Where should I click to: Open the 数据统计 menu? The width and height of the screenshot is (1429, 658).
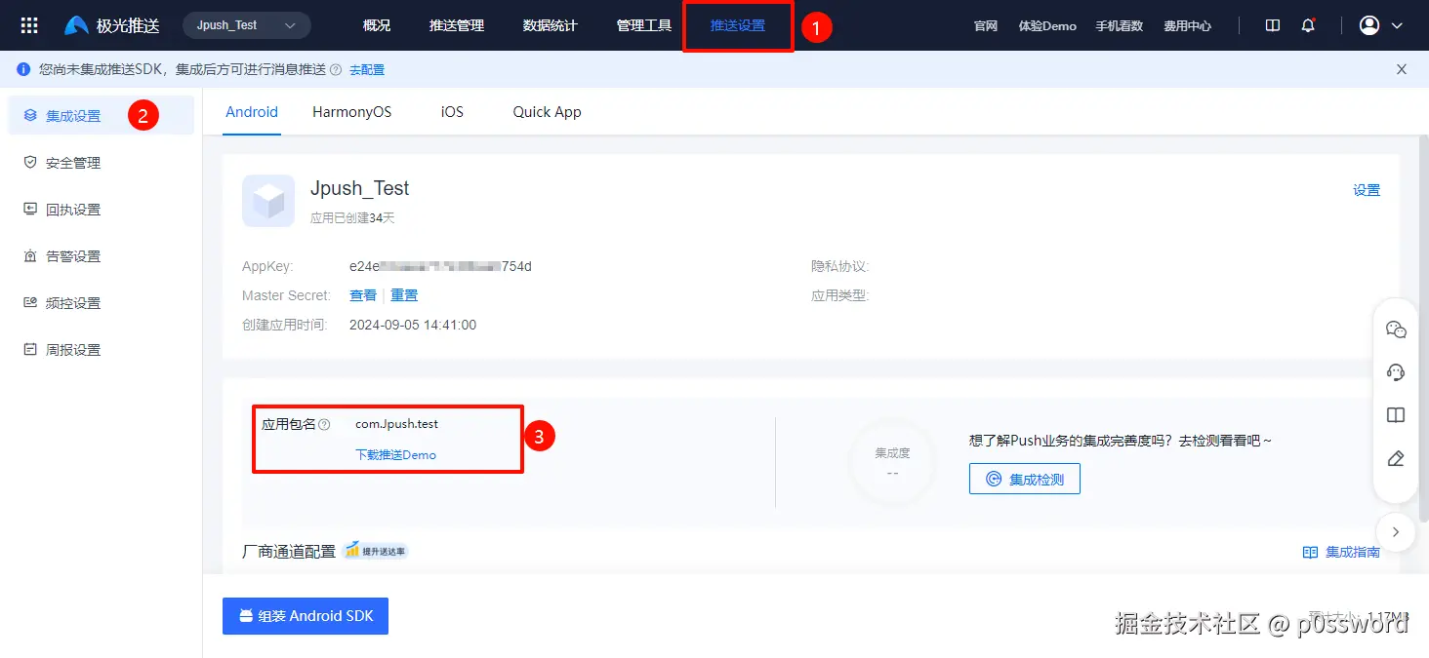(x=551, y=25)
